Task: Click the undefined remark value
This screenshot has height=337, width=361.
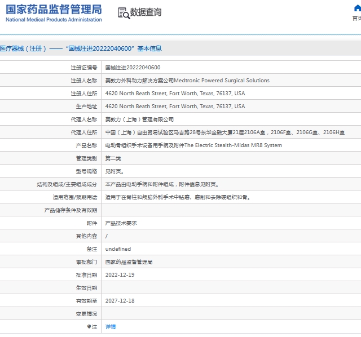Action: pos(118,249)
